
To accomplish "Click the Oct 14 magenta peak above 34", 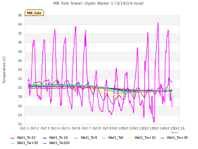I will (158, 23).
